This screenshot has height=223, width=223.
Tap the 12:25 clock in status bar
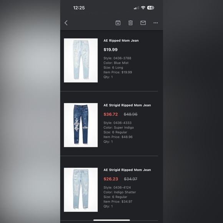79,8
